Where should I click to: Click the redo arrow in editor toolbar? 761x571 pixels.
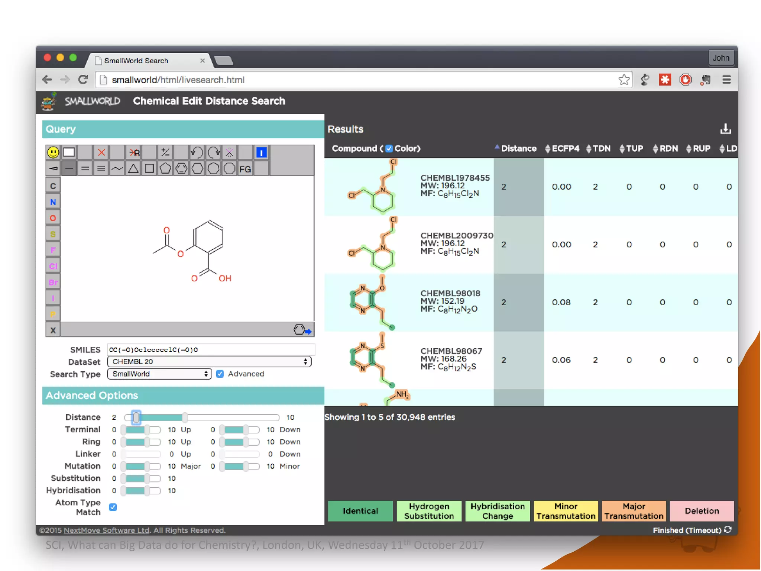(214, 152)
